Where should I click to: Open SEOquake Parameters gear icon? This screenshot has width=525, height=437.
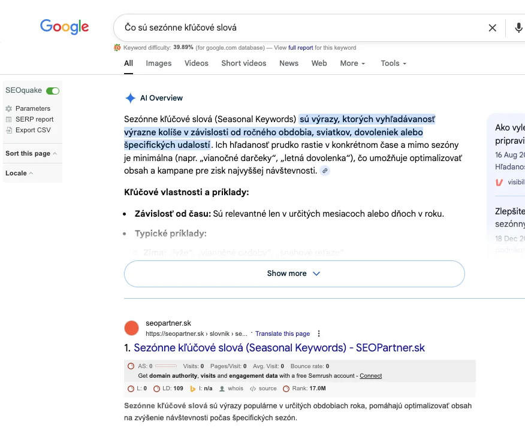click(x=9, y=109)
